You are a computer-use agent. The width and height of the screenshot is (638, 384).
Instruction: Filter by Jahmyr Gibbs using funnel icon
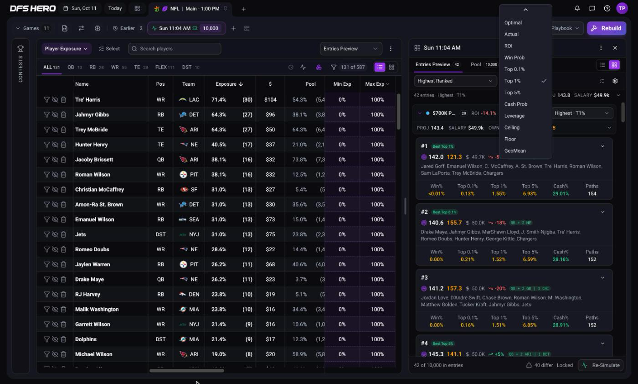click(x=46, y=114)
